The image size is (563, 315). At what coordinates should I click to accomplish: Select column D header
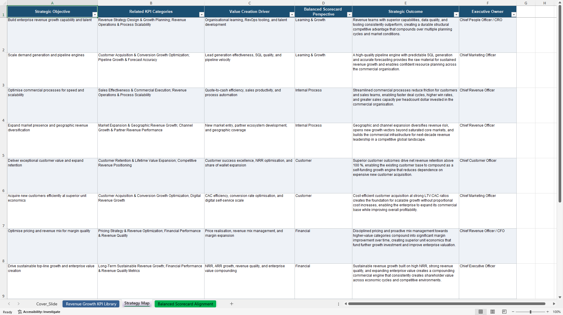(x=323, y=3)
